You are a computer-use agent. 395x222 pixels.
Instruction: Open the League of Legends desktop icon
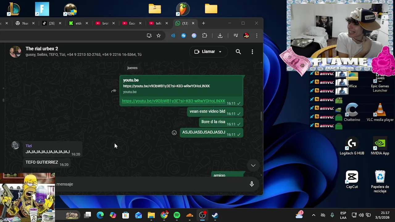pos(14,9)
